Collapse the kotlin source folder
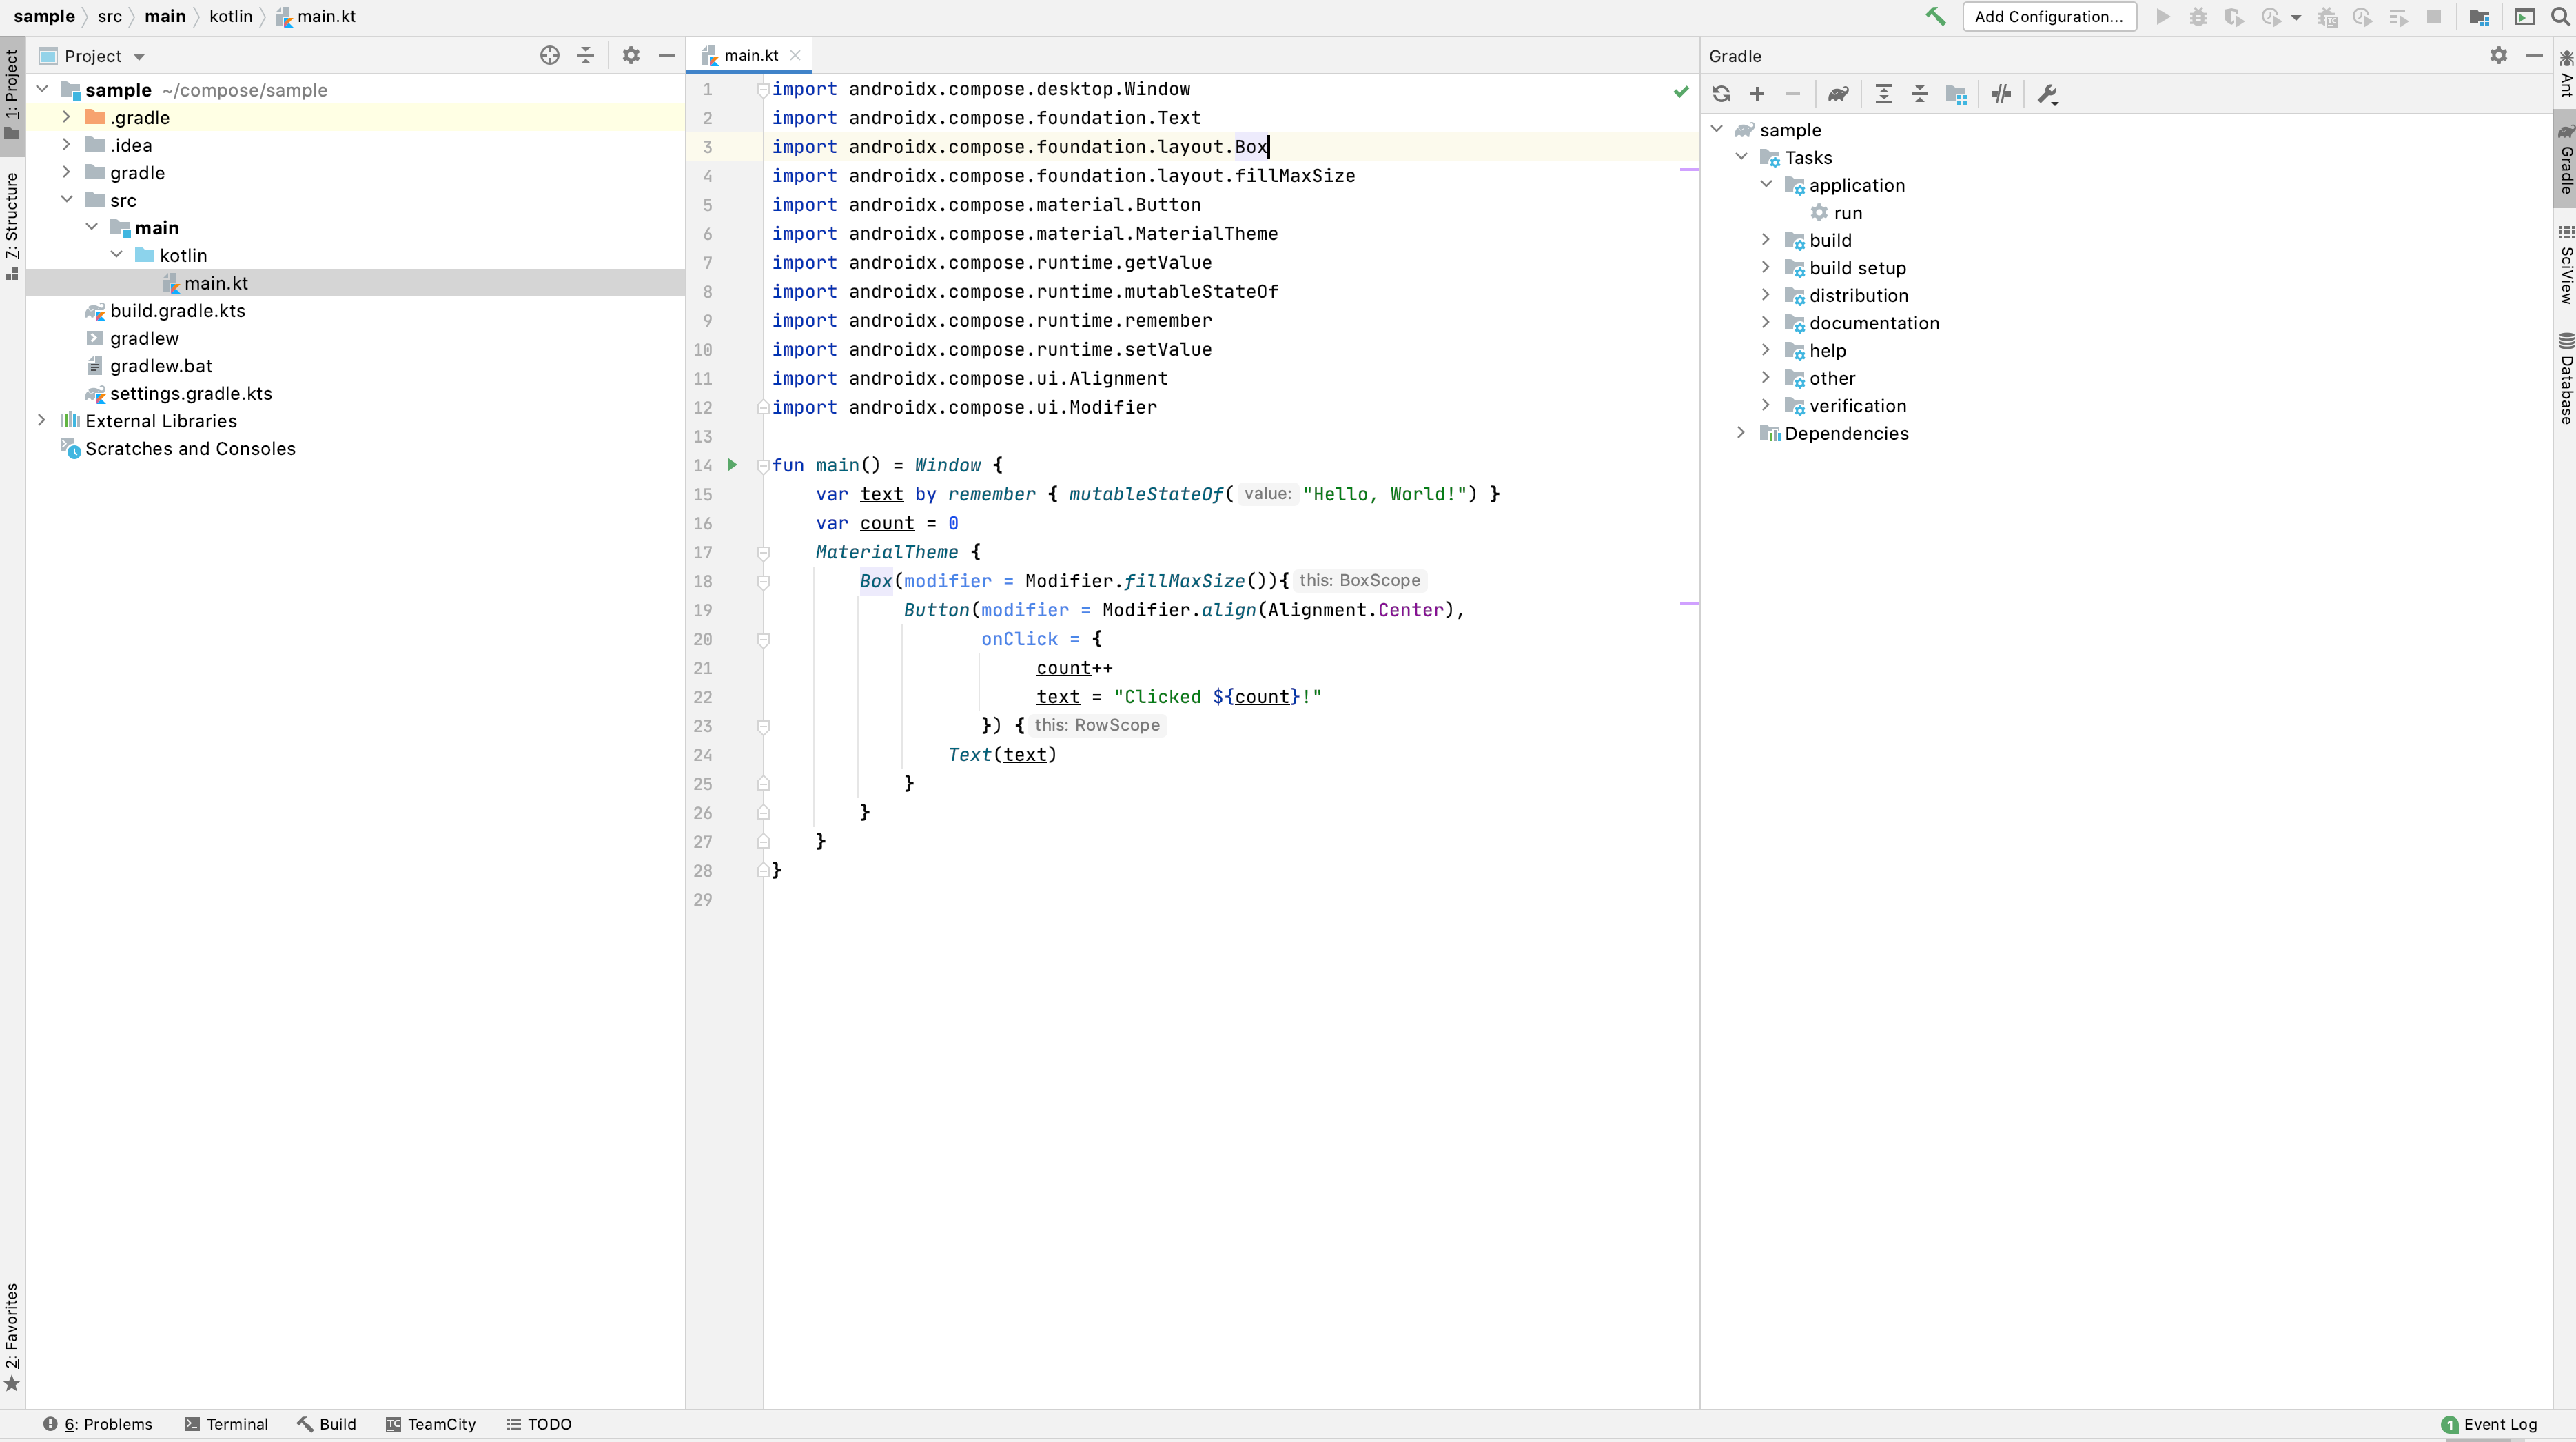This screenshot has width=2576, height=1442. point(116,255)
